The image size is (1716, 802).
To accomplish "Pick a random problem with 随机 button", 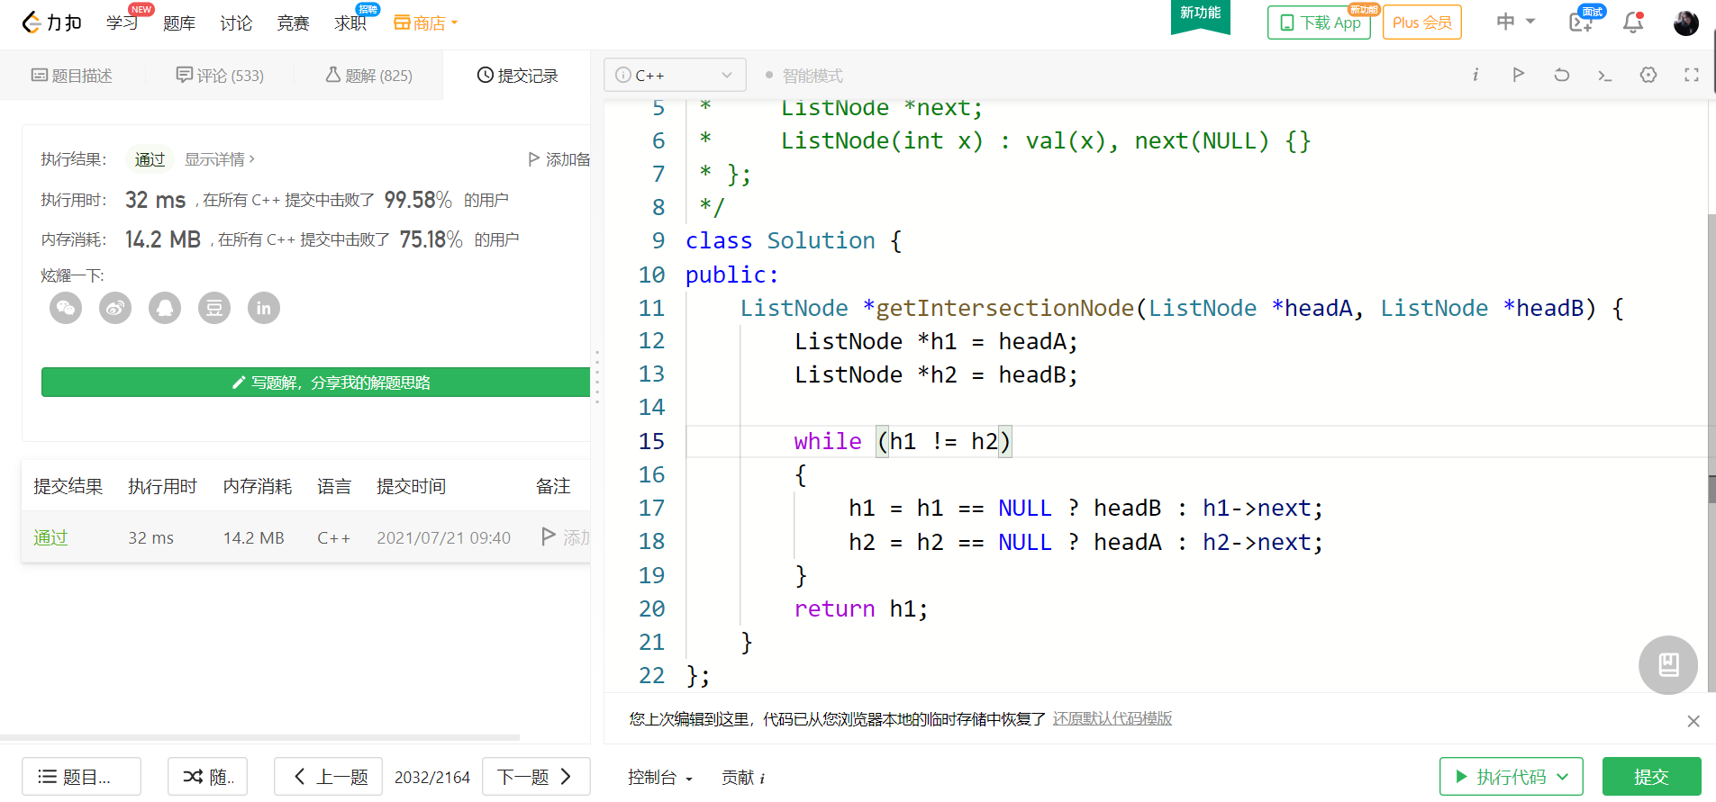I will tap(208, 776).
